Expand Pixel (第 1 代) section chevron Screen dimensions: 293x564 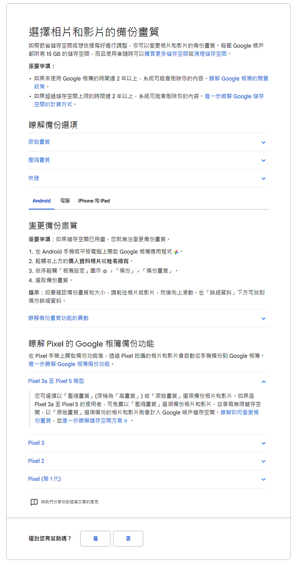[x=263, y=479]
